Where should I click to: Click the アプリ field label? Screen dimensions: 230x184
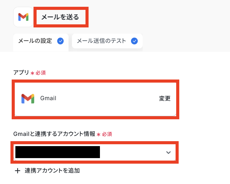click(21, 73)
